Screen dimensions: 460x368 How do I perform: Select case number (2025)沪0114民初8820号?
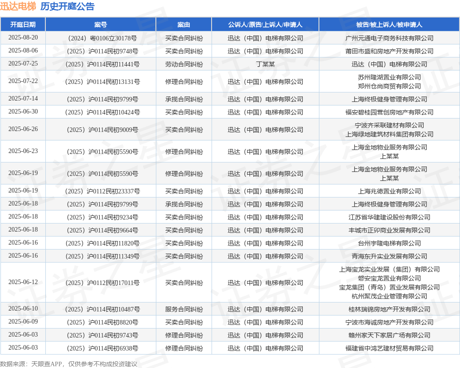(101, 322)
